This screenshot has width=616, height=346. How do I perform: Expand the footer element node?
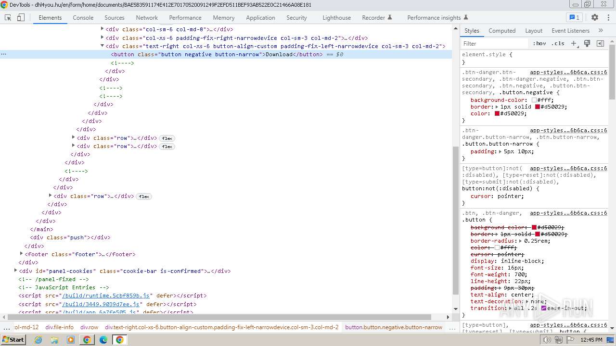22,254
